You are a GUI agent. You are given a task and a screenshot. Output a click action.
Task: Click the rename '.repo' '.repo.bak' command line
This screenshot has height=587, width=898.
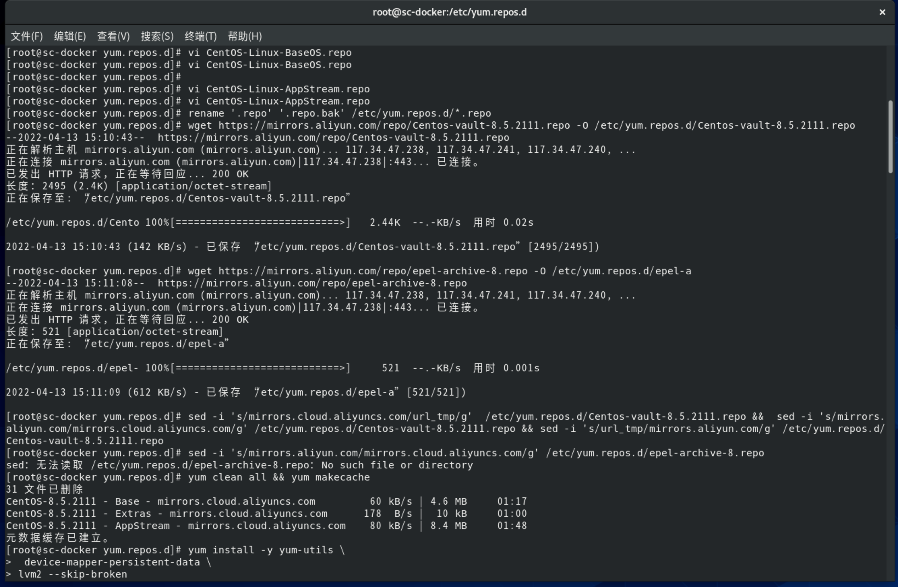click(x=339, y=113)
